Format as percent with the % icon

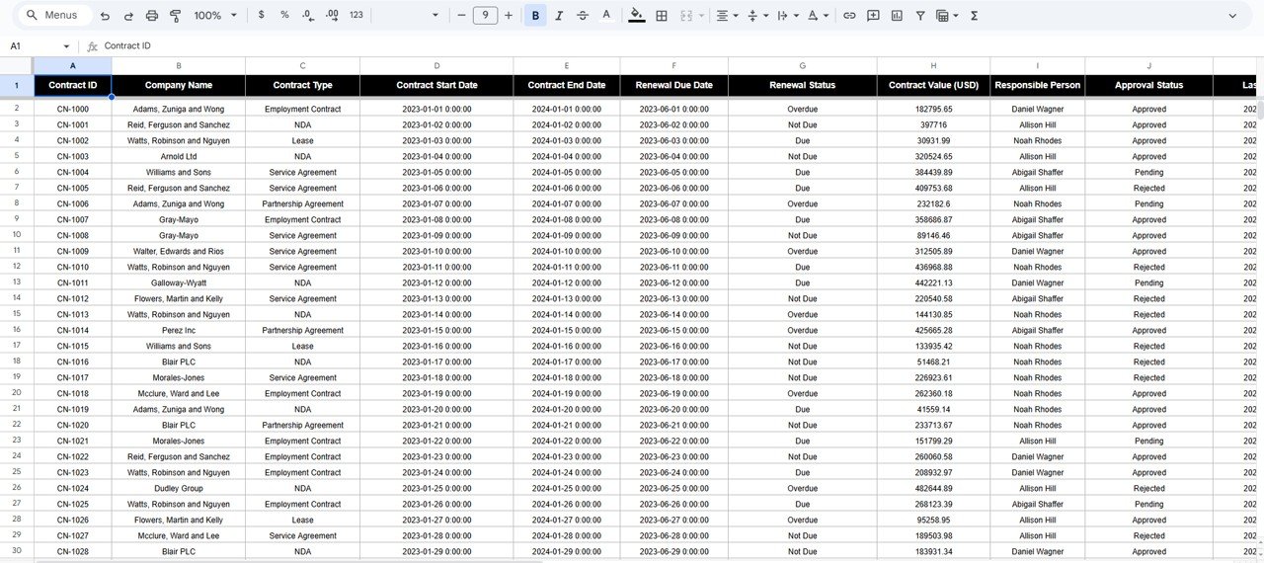point(284,16)
